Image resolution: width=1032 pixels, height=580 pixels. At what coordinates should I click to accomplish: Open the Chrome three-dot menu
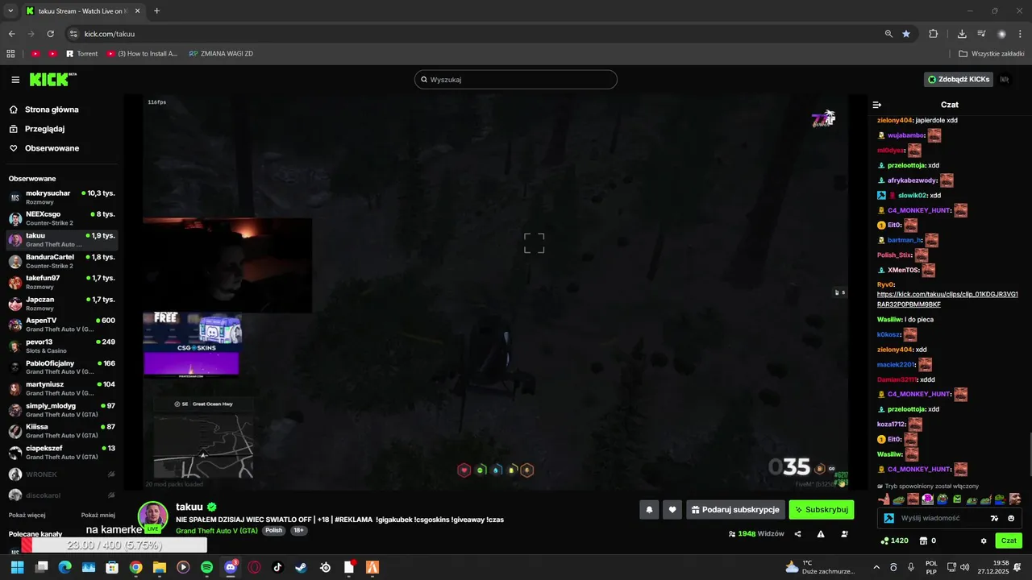pos(1021,34)
